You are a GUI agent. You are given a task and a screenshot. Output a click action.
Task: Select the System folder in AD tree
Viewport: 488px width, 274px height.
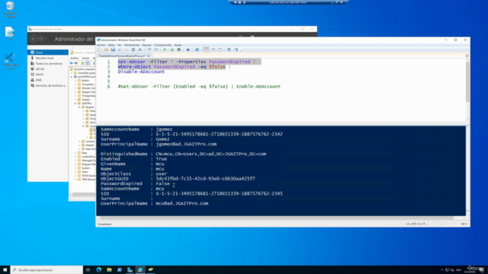pos(84,168)
